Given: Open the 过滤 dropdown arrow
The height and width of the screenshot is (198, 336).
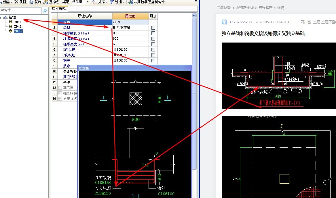Looking at the screenshot, I should click(124, 2).
